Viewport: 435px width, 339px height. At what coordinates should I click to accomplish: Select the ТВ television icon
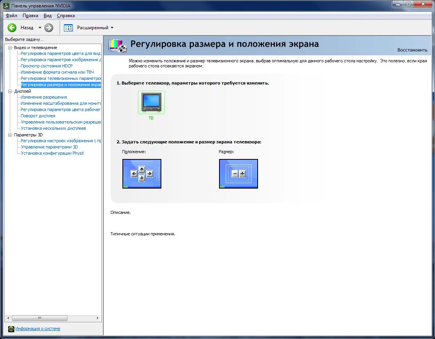click(151, 102)
